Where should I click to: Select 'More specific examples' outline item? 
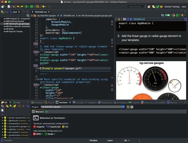[x=17, y=26]
